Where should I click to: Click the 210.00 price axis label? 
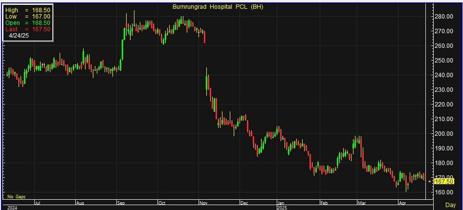tap(444, 119)
